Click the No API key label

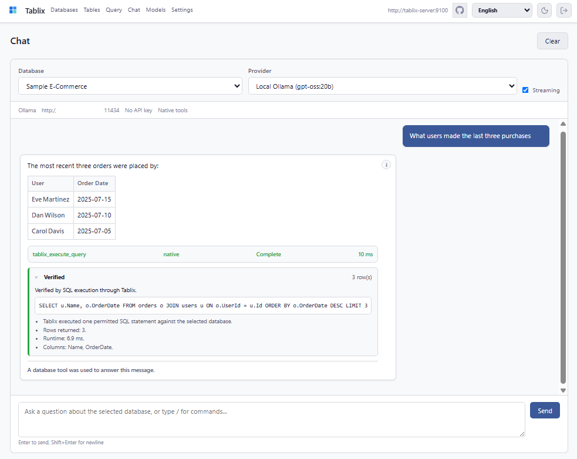point(139,110)
